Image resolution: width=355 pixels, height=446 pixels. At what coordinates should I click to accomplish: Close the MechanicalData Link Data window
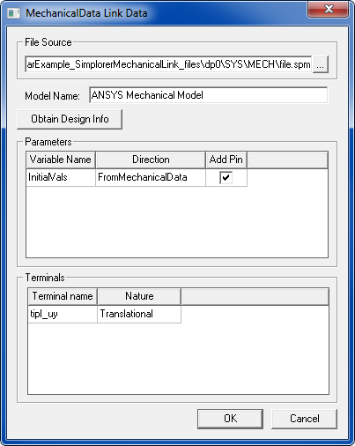tap(329, 9)
